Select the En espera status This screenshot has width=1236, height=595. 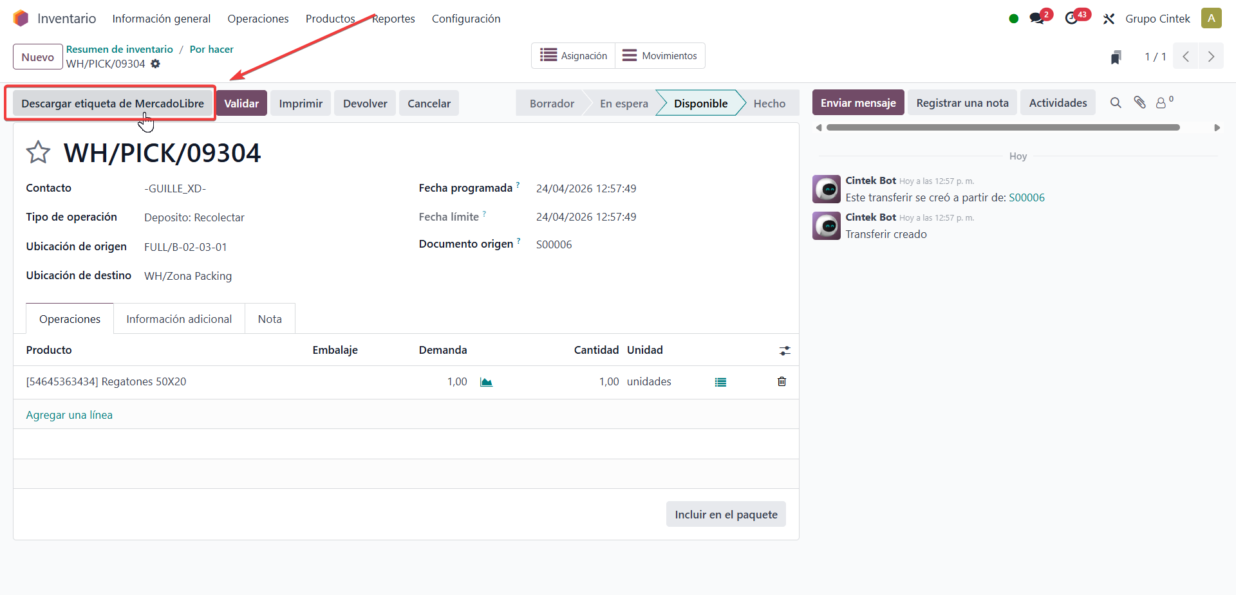click(624, 104)
